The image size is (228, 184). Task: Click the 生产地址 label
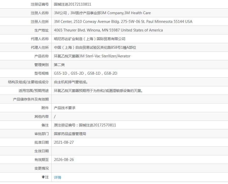pos(41,30)
